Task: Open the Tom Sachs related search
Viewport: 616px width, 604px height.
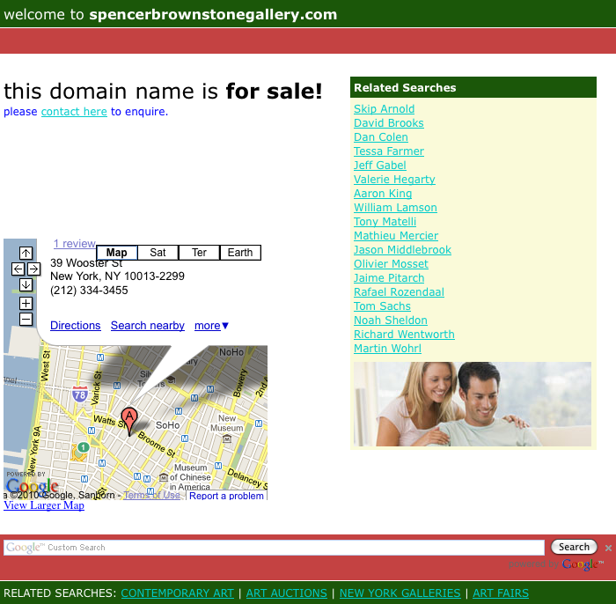Action: pos(382,306)
